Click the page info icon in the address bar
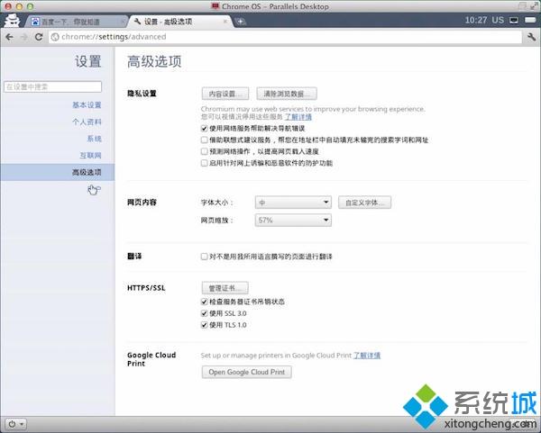The height and width of the screenshot is (433, 541). tap(55, 37)
